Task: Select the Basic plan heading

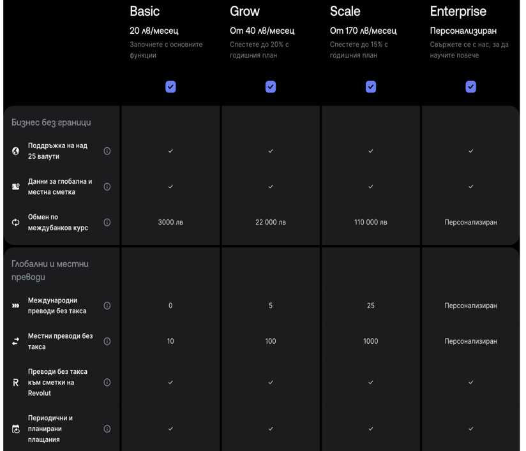Action: click(145, 11)
